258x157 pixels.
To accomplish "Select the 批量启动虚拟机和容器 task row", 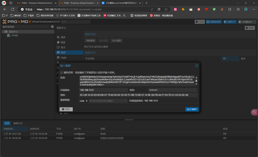I will 129,138.
